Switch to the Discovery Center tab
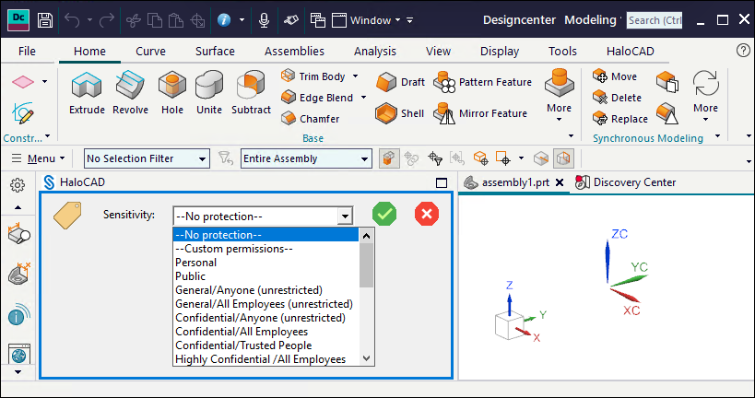 [625, 182]
